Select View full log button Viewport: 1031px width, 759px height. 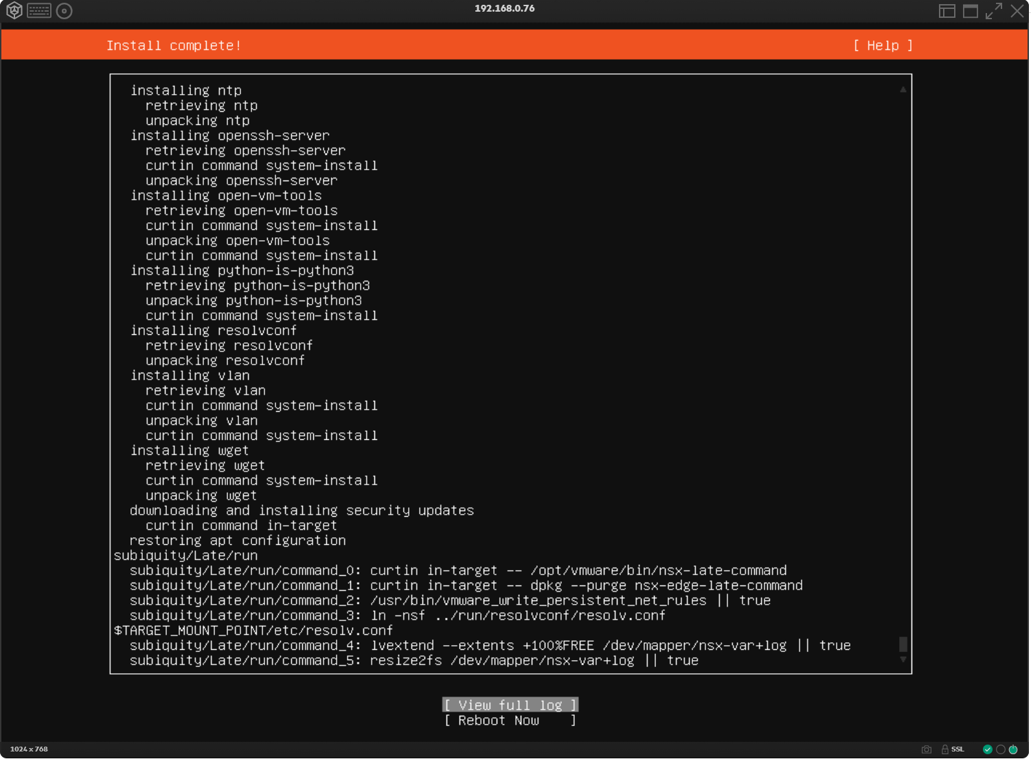pos(510,705)
